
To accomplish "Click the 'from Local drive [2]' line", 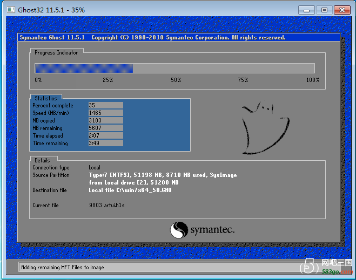I will pyautogui.click(x=134, y=182).
